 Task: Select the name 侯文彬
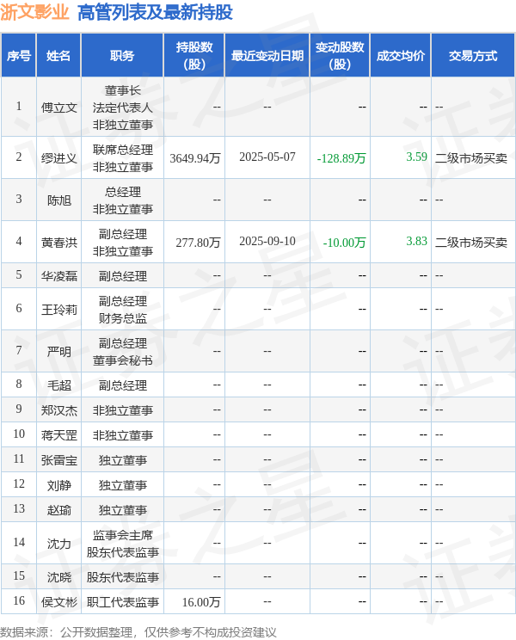(x=59, y=602)
